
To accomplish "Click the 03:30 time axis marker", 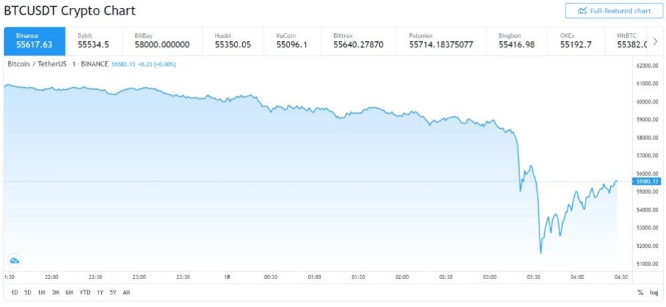I will [x=534, y=277].
